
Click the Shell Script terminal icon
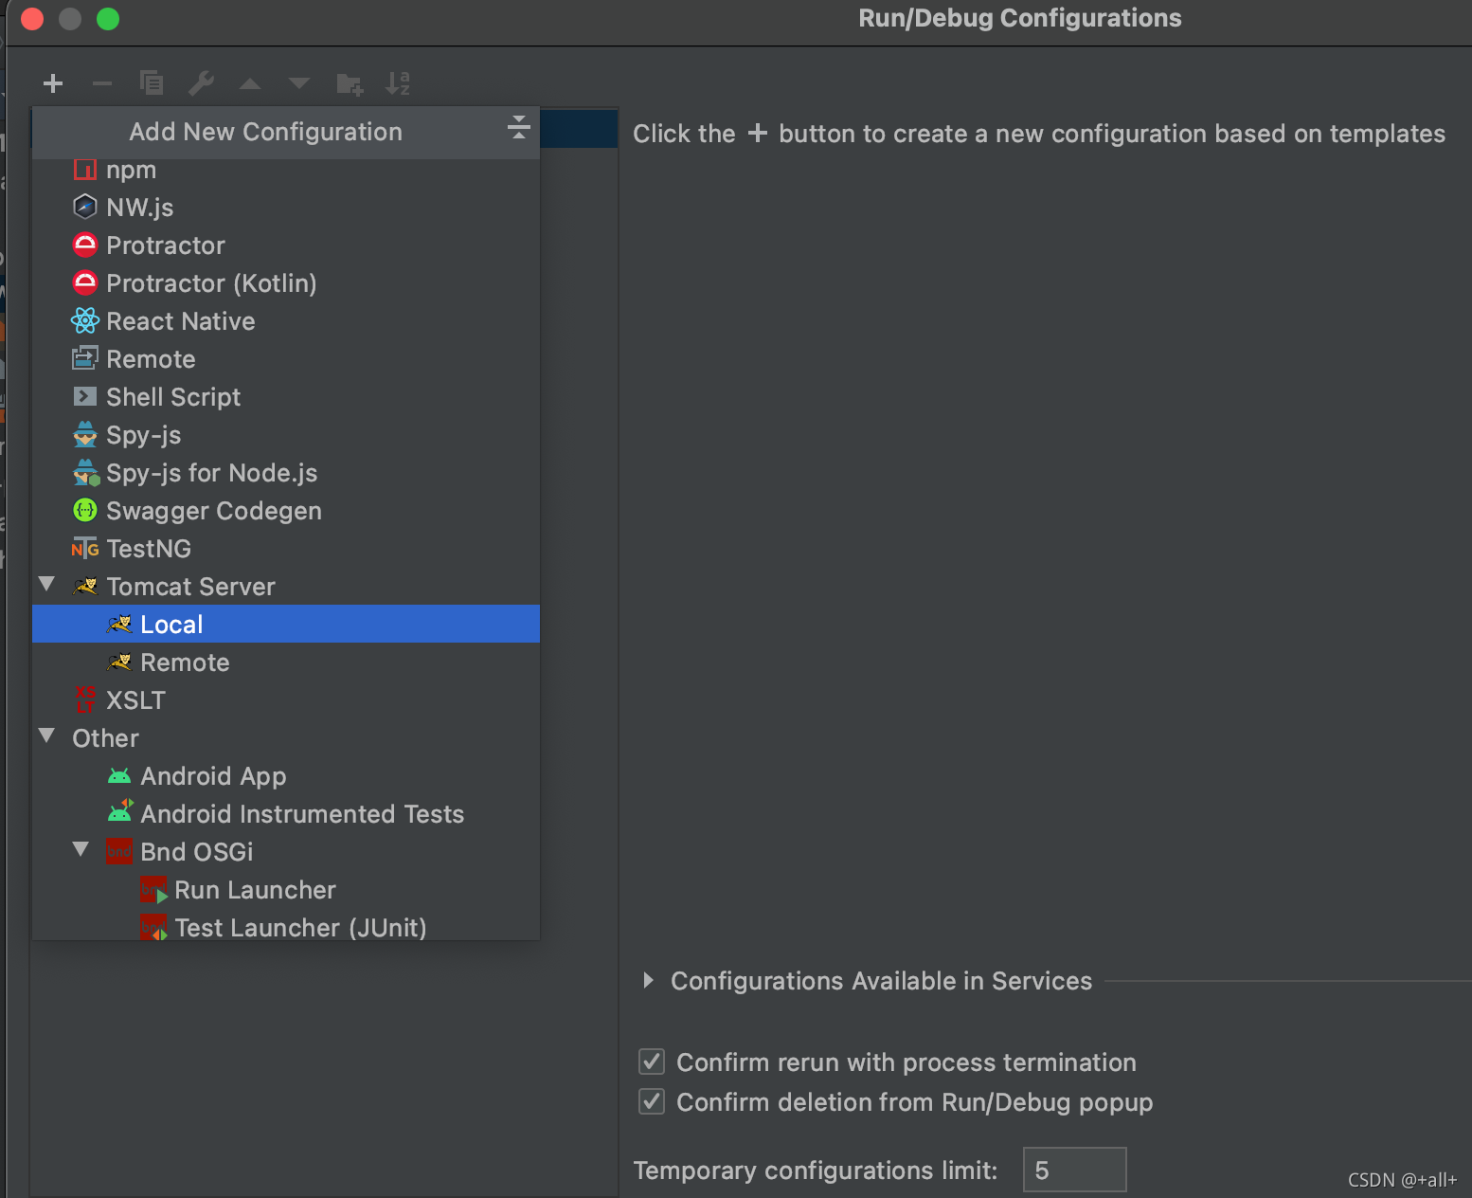point(85,396)
